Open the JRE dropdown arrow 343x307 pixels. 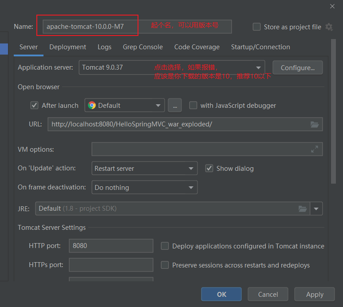[x=316, y=209]
